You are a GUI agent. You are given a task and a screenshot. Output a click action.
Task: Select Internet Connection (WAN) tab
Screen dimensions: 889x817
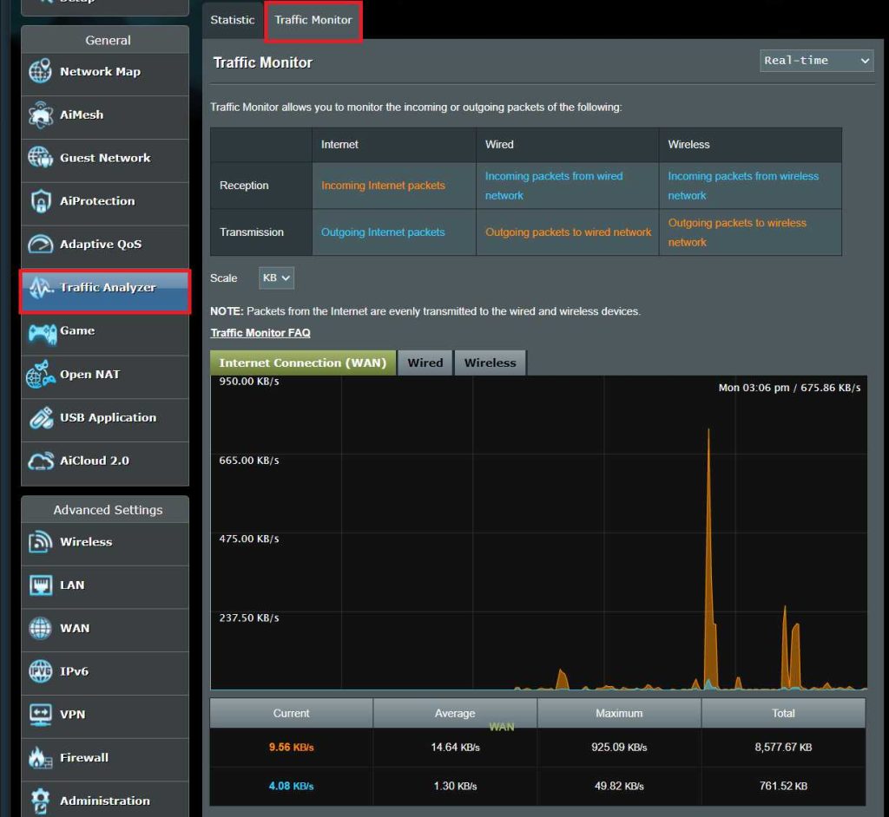[302, 363]
